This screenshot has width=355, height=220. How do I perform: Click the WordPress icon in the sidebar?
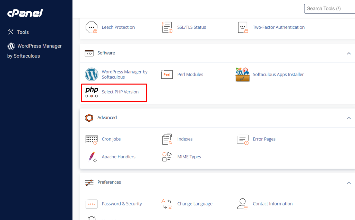tap(11, 46)
